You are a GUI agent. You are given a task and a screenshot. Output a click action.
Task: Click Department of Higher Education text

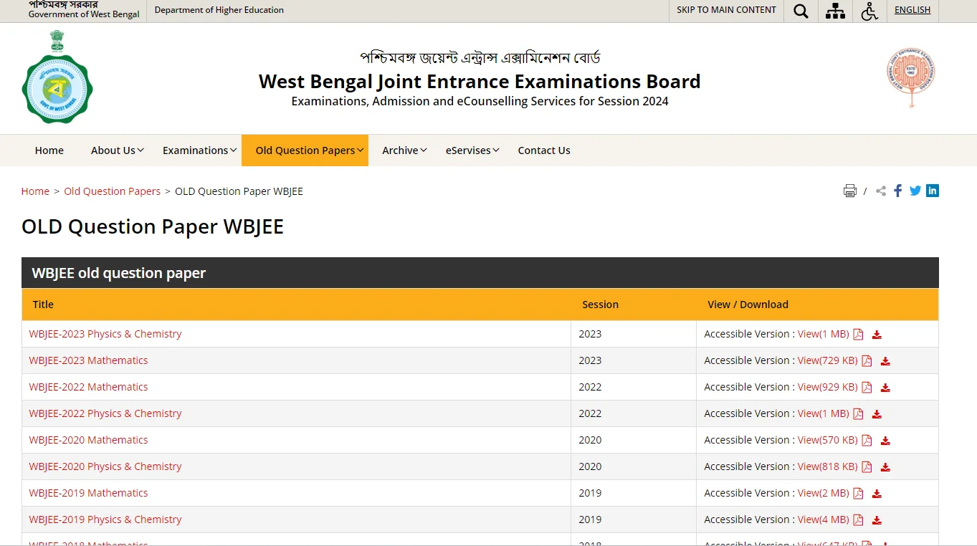tap(219, 10)
